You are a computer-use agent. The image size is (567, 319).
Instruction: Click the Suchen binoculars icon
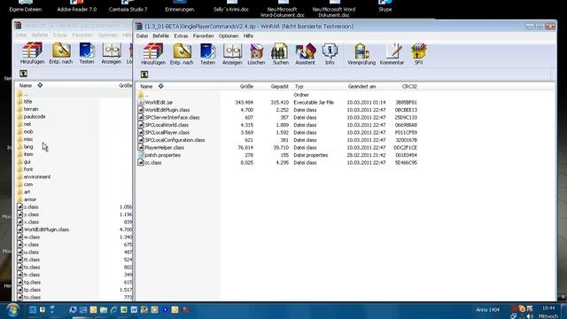coord(281,54)
